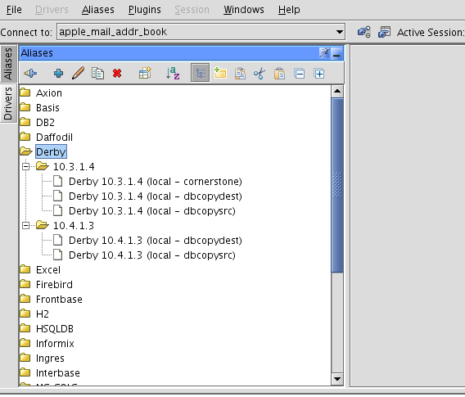Click the Expand all nodes icon
465x397 pixels.
[x=319, y=73]
